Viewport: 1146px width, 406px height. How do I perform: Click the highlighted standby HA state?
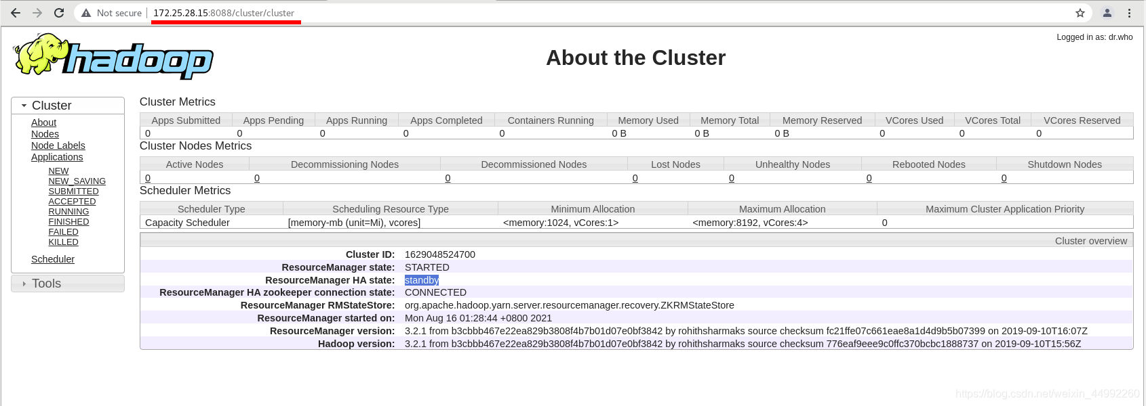pos(422,280)
